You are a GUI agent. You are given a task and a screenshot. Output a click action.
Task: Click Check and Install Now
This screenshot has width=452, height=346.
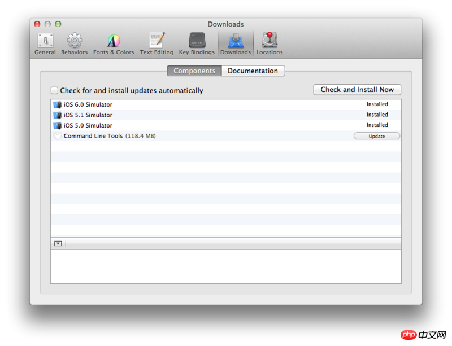tap(357, 90)
